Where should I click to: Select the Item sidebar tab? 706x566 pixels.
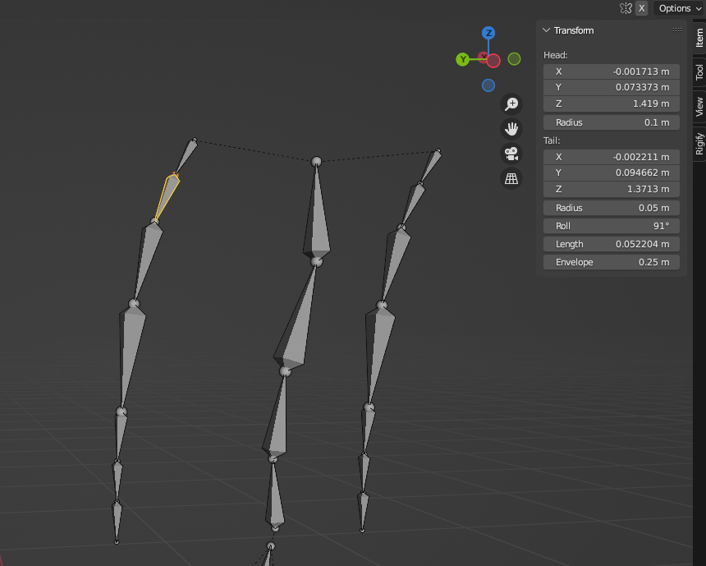[x=699, y=37]
